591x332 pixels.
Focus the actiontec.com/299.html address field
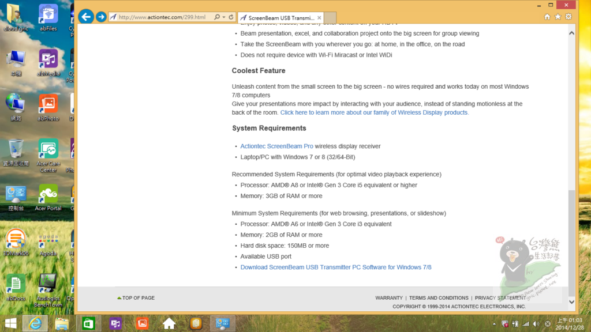point(162,17)
